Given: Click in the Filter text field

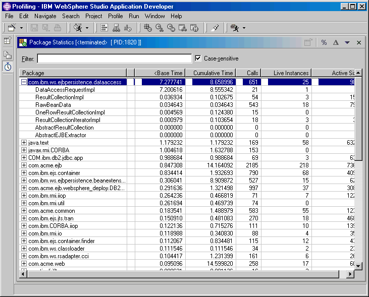Looking at the screenshot, I should (x=114, y=58).
